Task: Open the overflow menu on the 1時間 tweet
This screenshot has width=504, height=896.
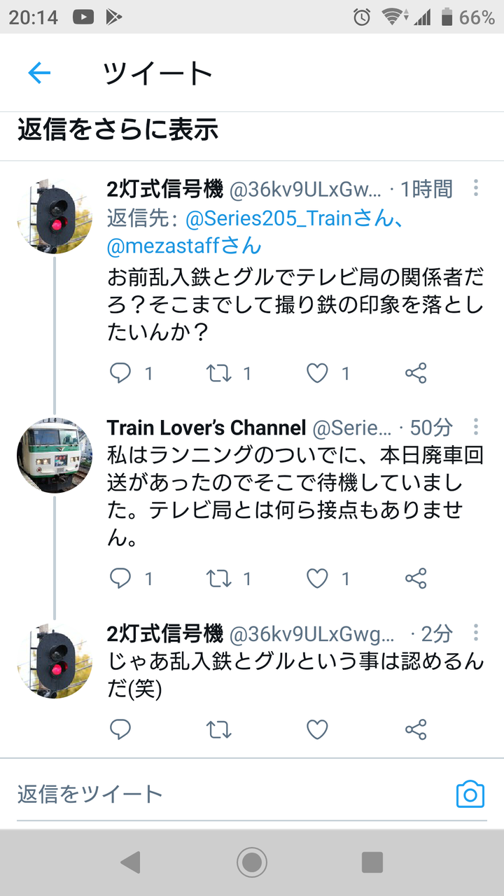Action: click(x=476, y=188)
